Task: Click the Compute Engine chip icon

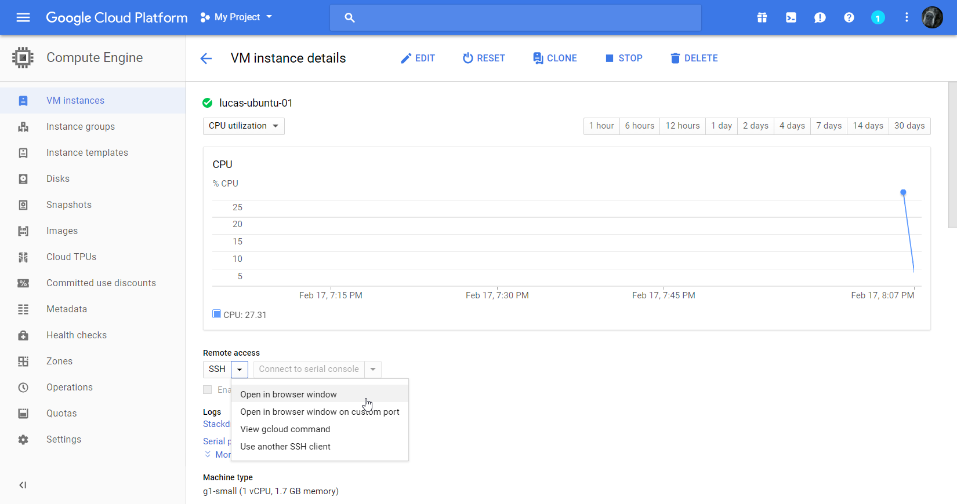Action: pos(23,57)
